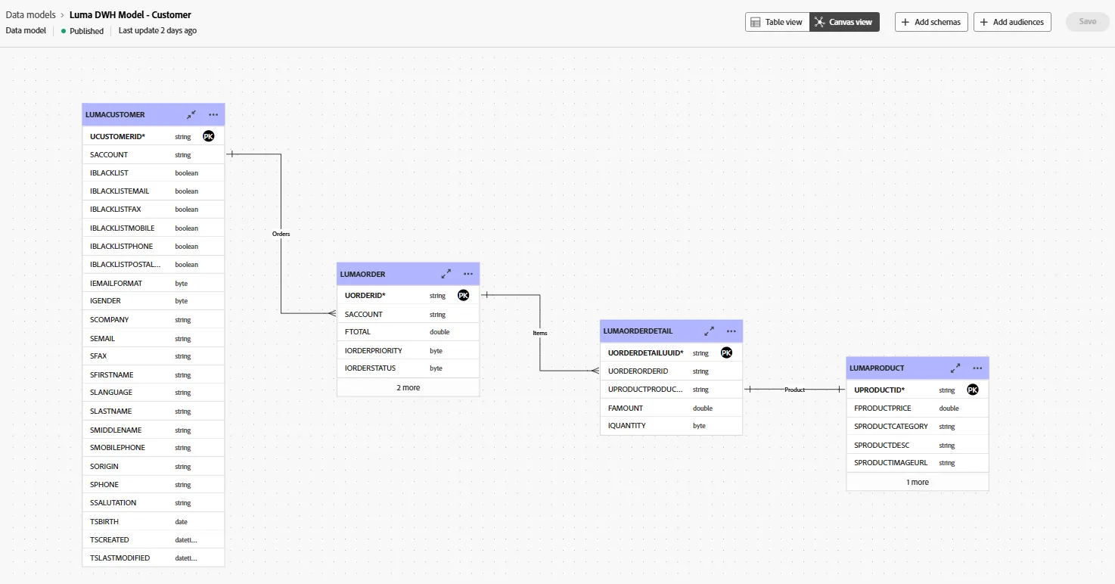This screenshot has height=584, width=1115.
Task: Select the SACCOUNT field in LUMACUSTOMER
Action: click(x=154, y=155)
